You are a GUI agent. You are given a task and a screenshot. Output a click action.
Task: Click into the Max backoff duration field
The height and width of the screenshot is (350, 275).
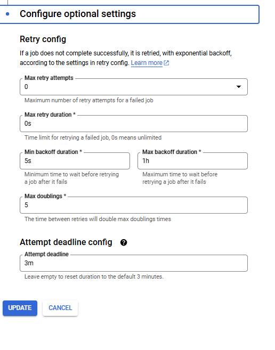tap(192, 161)
